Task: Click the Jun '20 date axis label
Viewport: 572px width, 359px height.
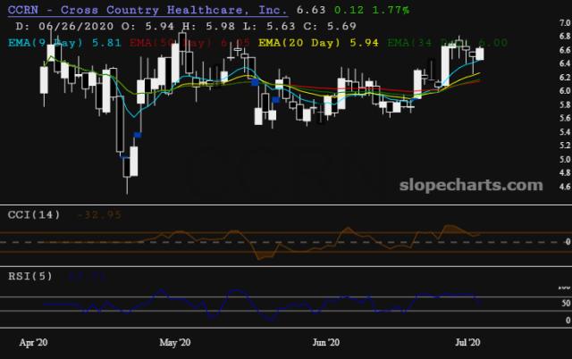Action: pyautogui.click(x=325, y=343)
